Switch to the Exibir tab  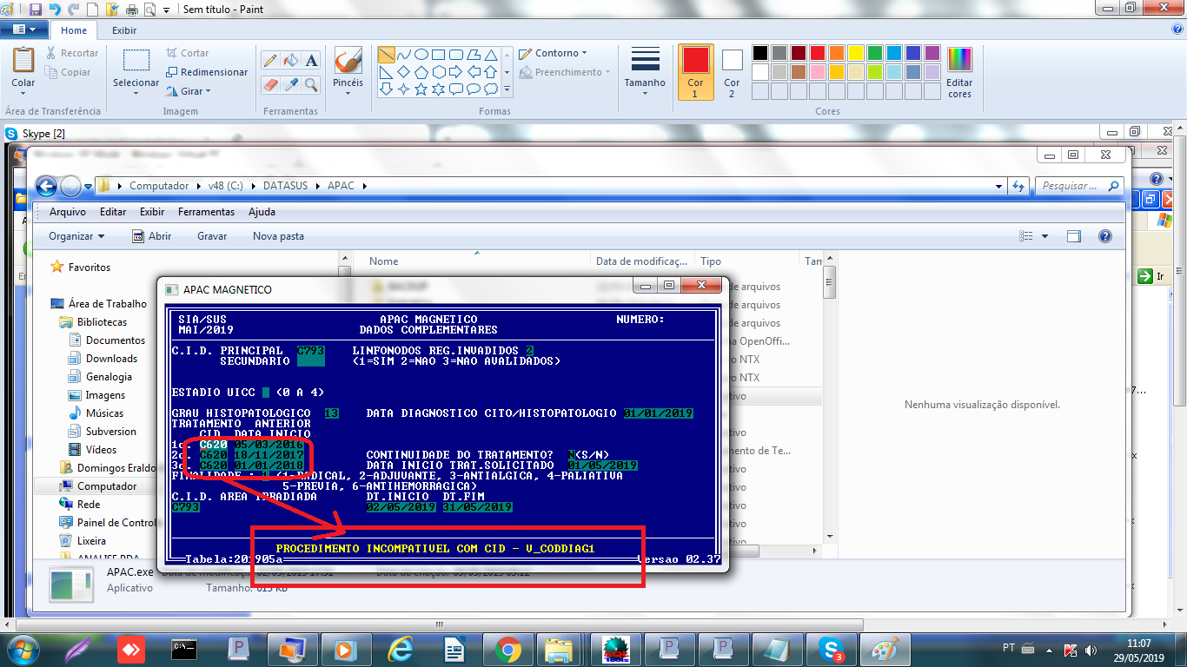click(x=124, y=30)
